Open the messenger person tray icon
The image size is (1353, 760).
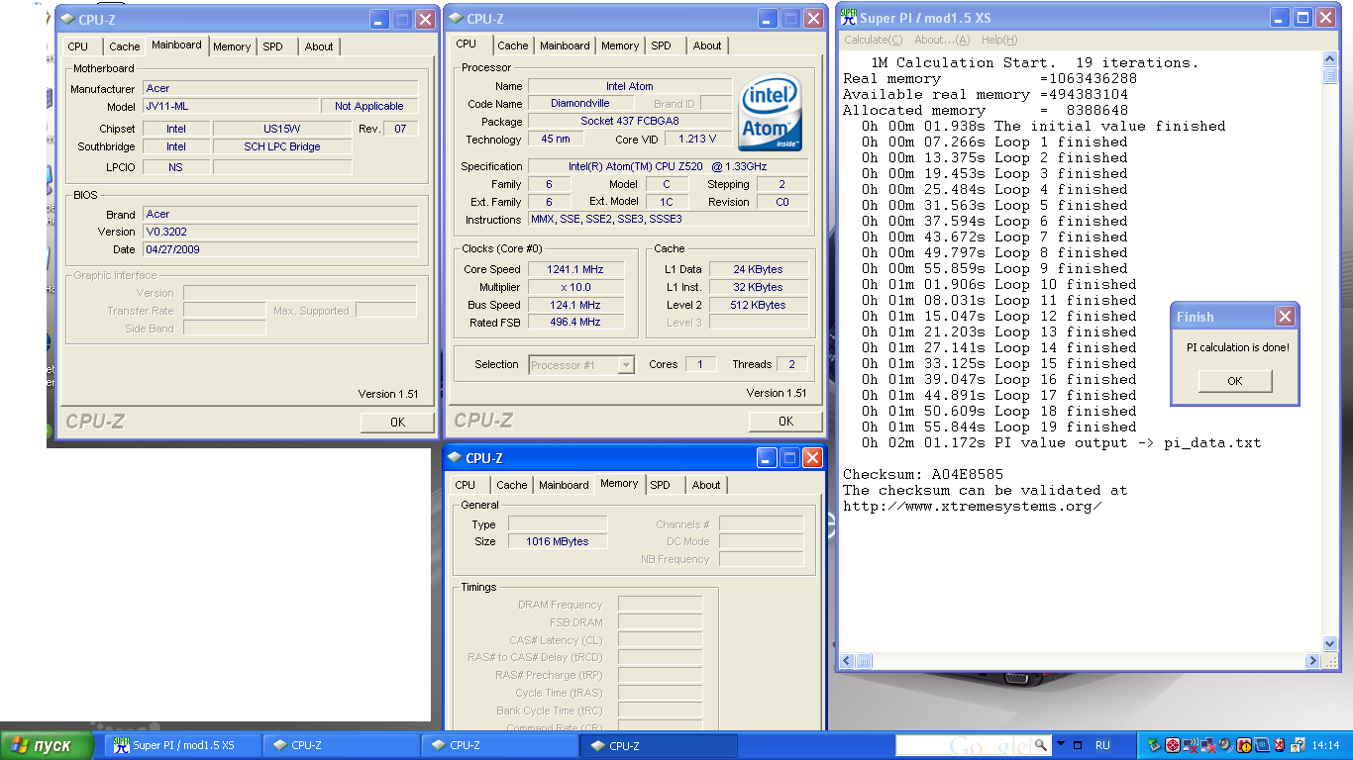(x=1298, y=745)
